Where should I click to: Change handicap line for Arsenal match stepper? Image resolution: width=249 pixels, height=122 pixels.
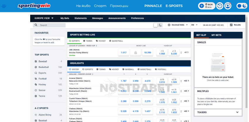click(181, 81)
